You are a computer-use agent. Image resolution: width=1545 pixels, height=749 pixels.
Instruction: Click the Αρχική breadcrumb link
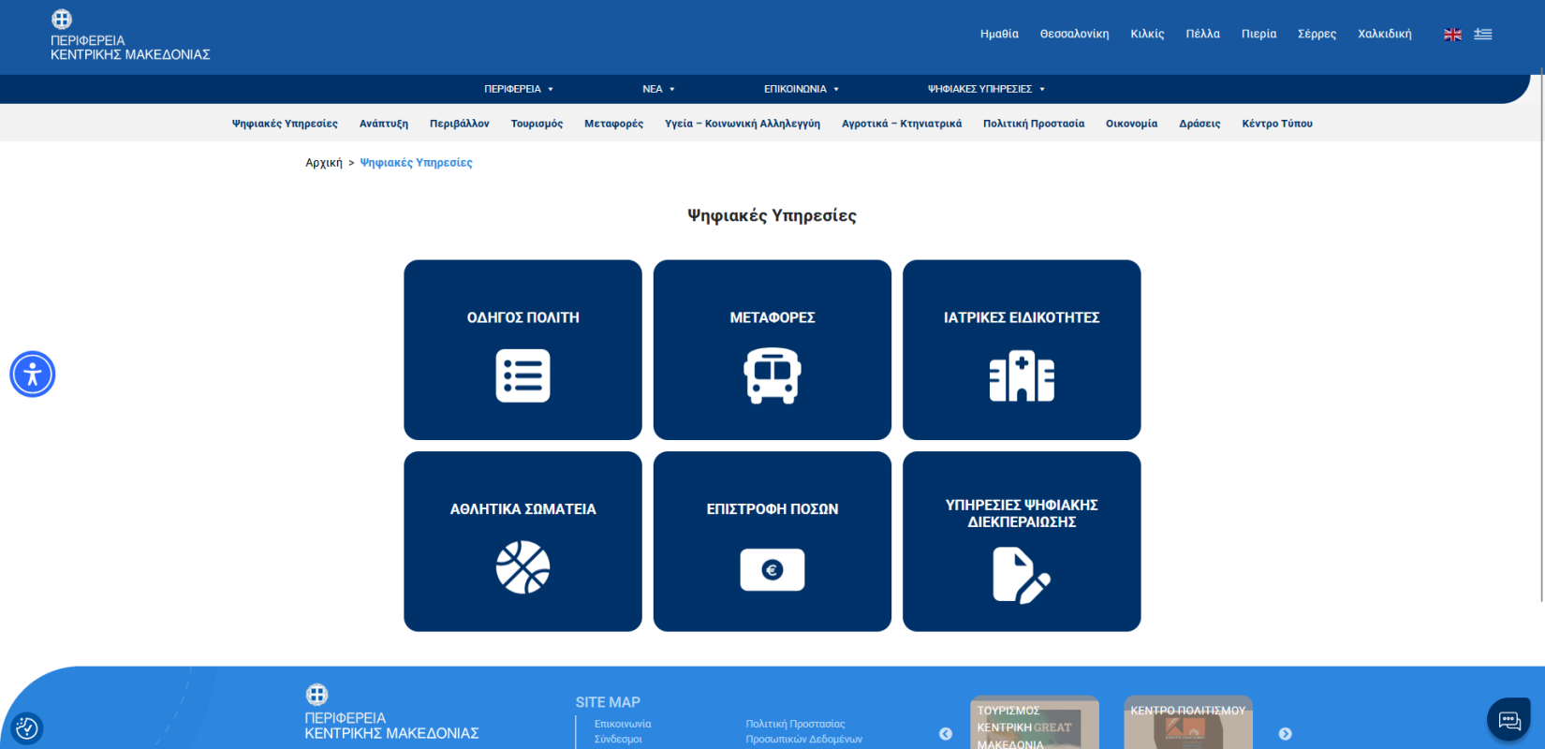point(324,163)
